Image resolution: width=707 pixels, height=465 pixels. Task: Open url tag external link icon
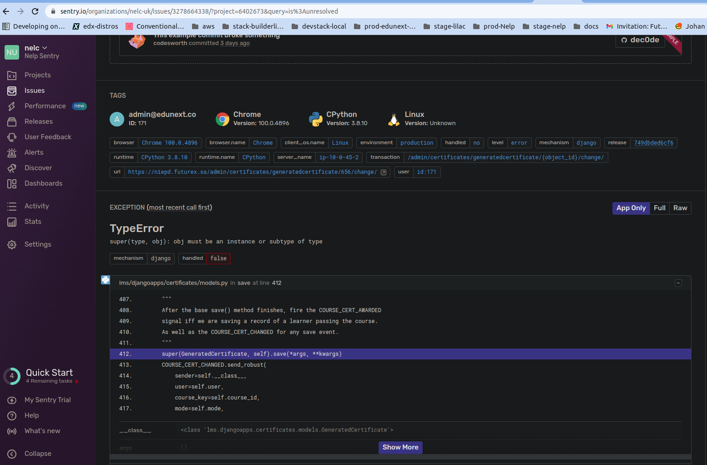tap(384, 172)
